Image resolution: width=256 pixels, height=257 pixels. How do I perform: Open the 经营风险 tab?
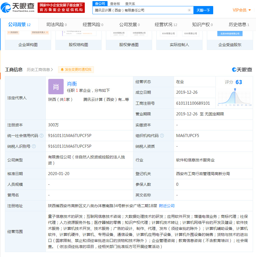[x=93, y=25]
